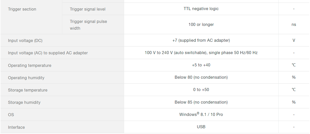The height and width of the screenshot is (134, 310).
Task: Click the "100 V to 240 V" specification text
Action: click(x=201, y=53)
